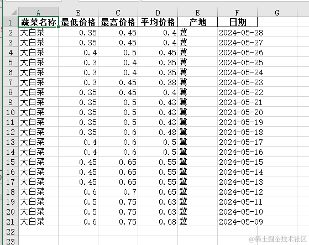Click the 日期 header cell
309x245 pixels.
point(238,22)
